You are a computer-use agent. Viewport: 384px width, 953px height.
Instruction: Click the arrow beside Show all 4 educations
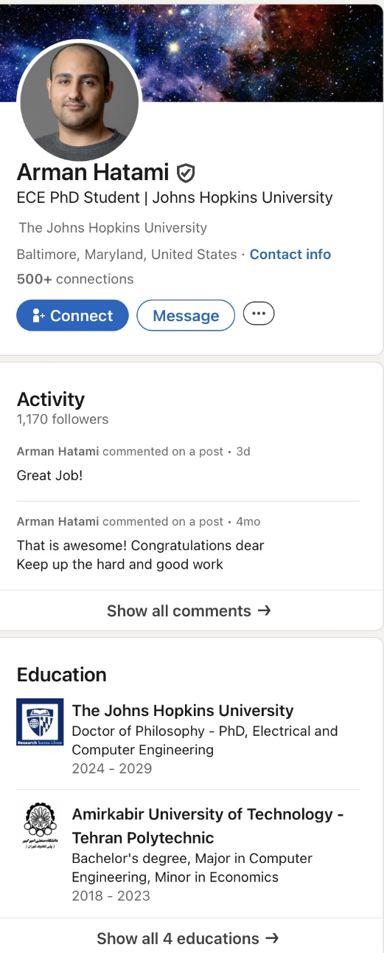(271, 939)
